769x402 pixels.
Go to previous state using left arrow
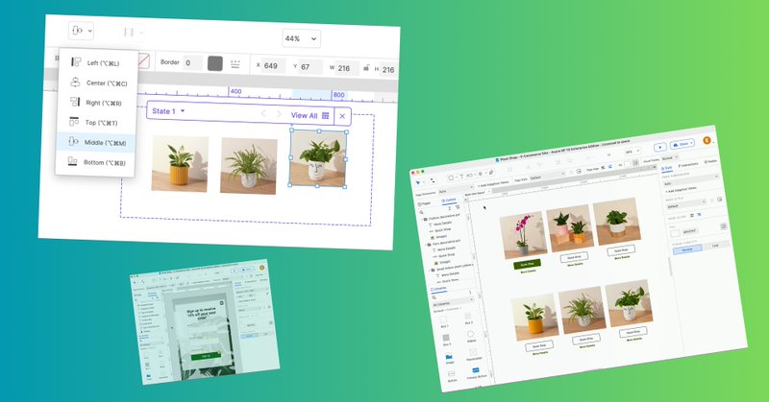[x=263, y=113]
